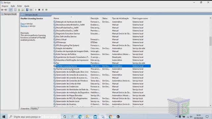Select EFS (Encrypting File System) service
Viewport: 212px width, 119px height.
coord(102,45)
